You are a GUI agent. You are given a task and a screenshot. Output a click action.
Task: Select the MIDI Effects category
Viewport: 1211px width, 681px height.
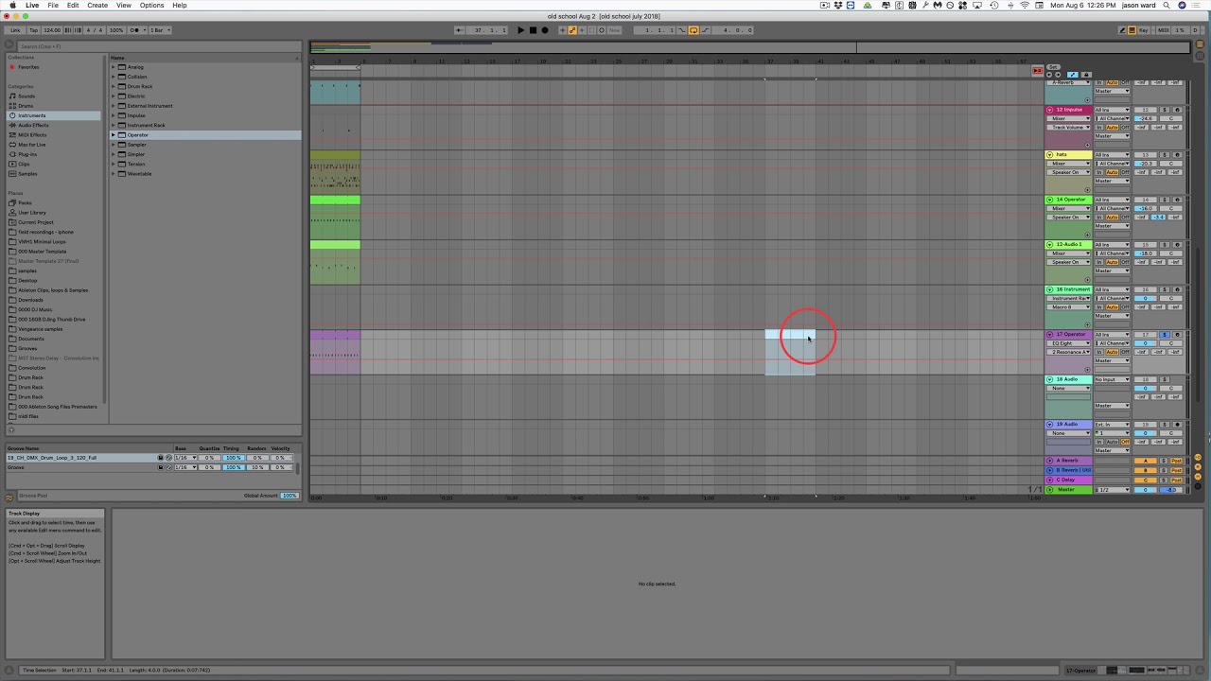tap(32, 135)
